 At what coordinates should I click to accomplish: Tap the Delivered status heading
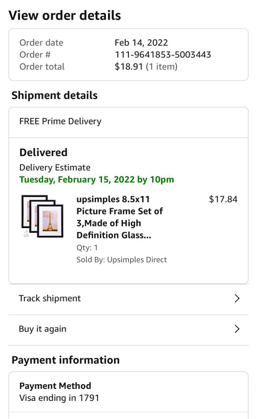(43, 153)
